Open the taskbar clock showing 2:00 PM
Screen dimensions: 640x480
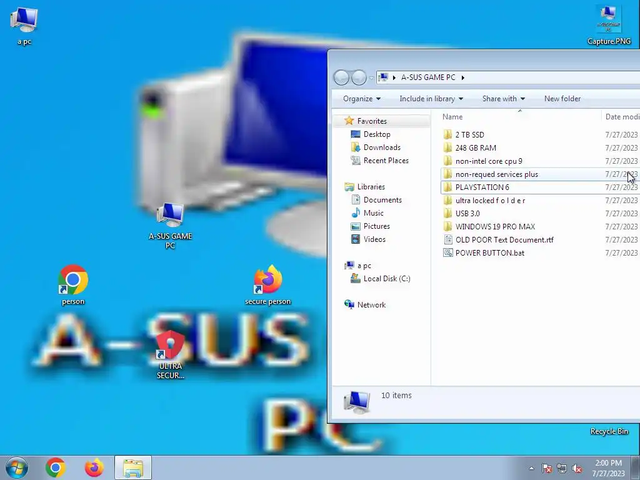click(x=608, y=468)
